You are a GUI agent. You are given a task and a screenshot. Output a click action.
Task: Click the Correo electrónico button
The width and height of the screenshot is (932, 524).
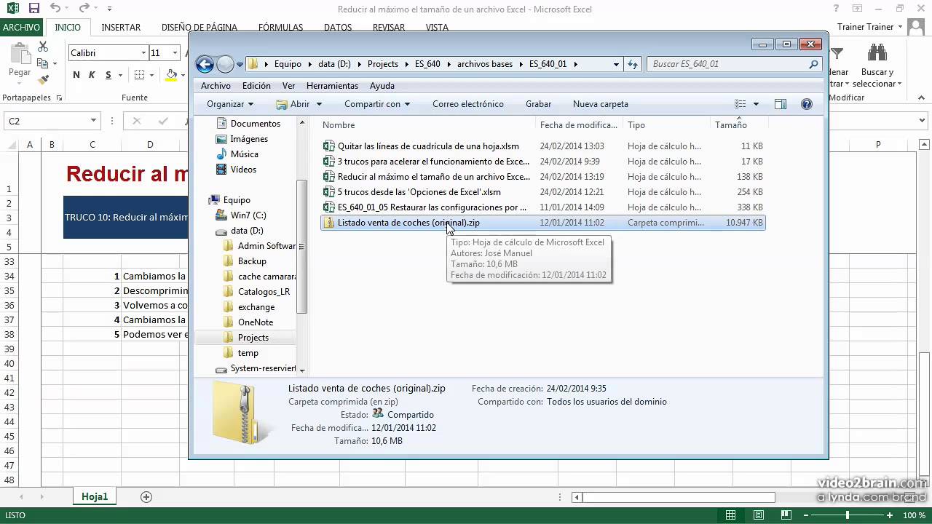tap(468, 104)
